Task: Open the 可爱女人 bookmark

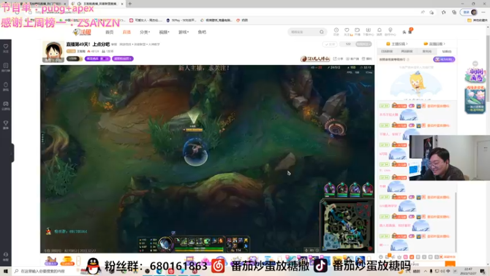Action: click(146, 20)
